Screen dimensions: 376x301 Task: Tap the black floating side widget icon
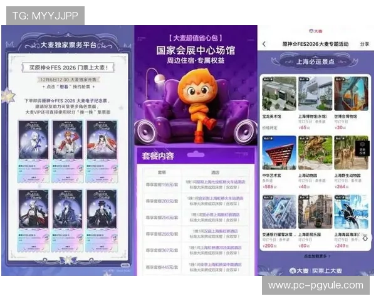[362, 148]
